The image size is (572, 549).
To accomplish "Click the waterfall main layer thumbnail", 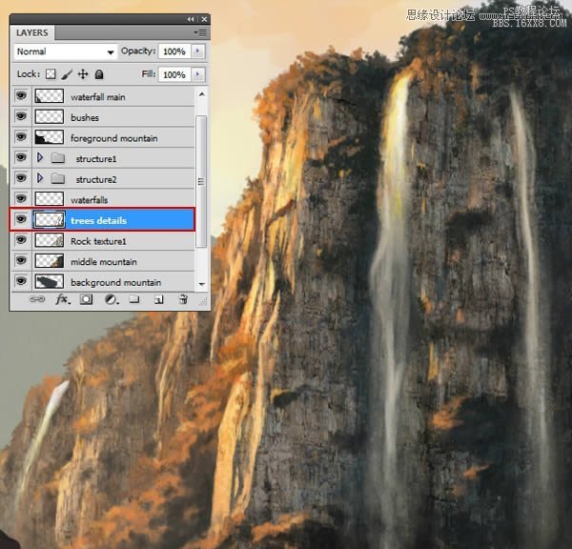I will click(50, 96).
